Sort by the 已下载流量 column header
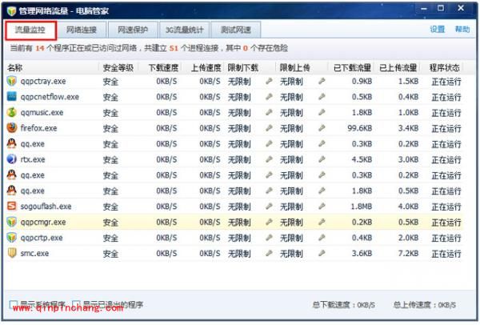Viewport: 480px width, 325px height. click(352, 68)
